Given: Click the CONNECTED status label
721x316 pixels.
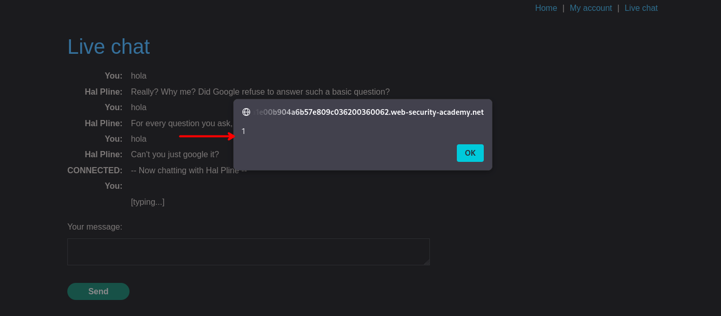Looking at the screenshot, I should click(x=95, y=170).
